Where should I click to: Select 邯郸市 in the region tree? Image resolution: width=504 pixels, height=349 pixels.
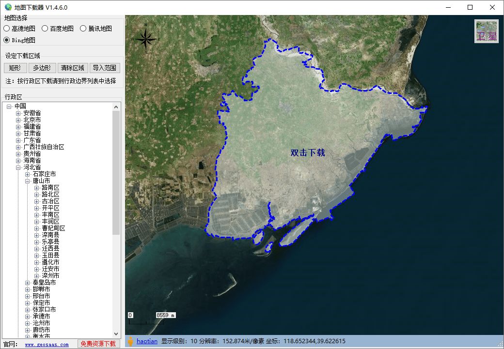(41, 289)
